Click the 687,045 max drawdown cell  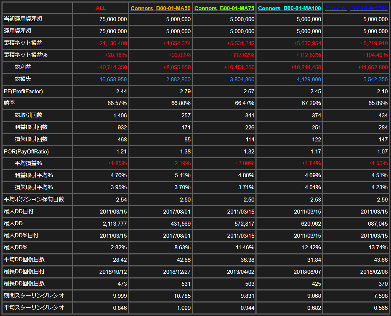click(x=378, y=224)
